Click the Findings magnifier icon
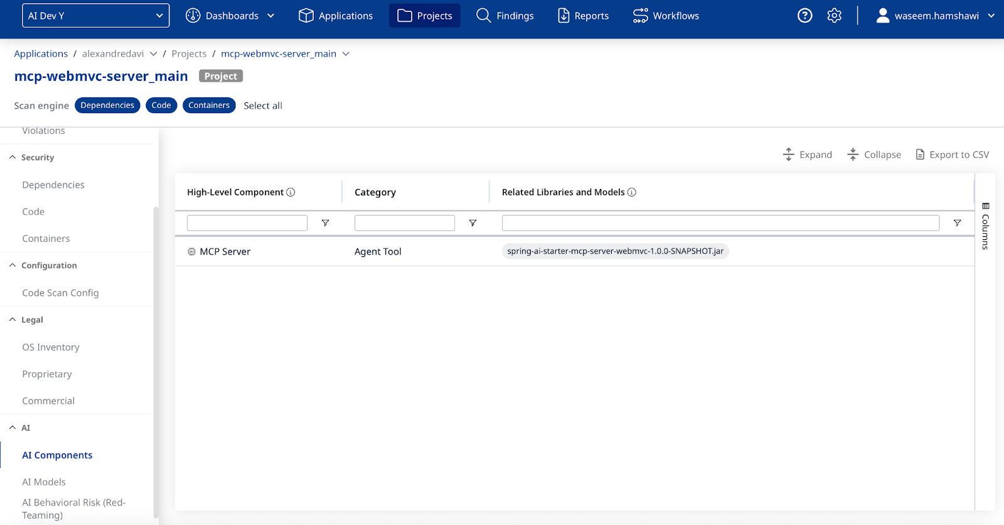1004x525 pixels. coord(483,16)
